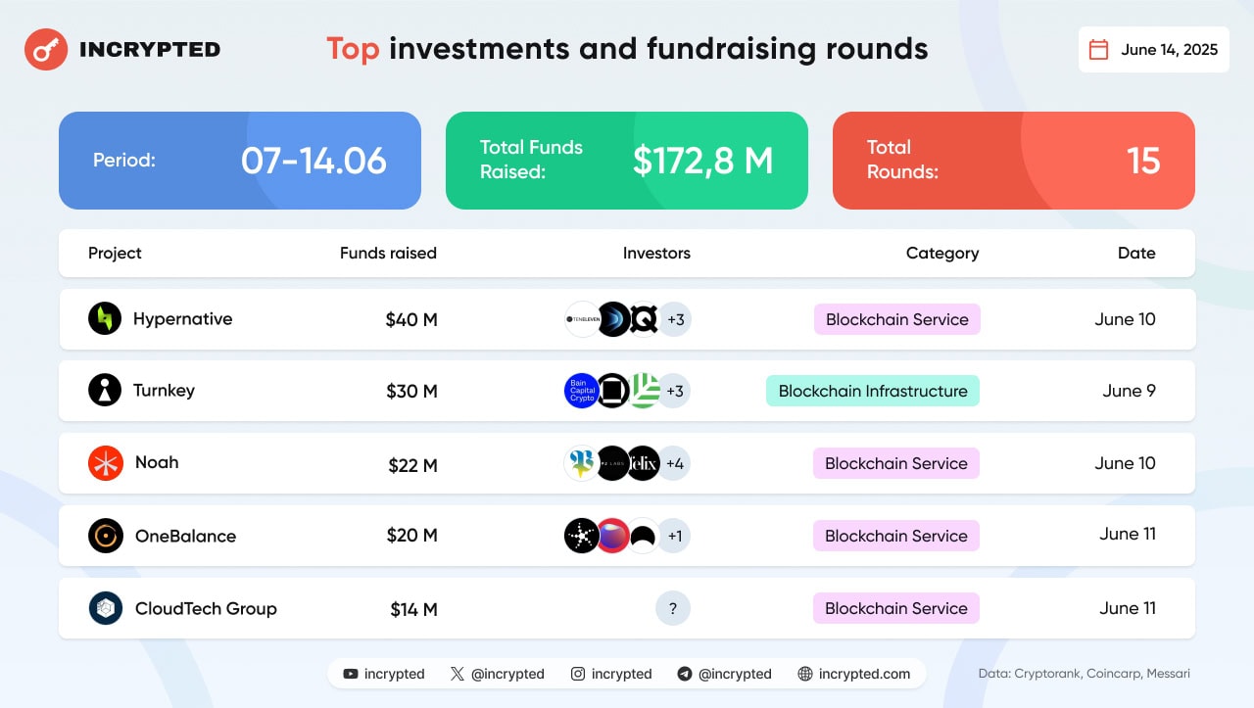Click the CloudTech Group hexagon logo
This screenshot has width=1254, height=708.
105,608
